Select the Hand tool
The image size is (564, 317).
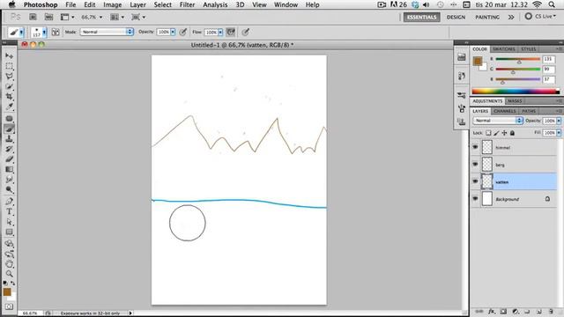click(x=10, y=264)
